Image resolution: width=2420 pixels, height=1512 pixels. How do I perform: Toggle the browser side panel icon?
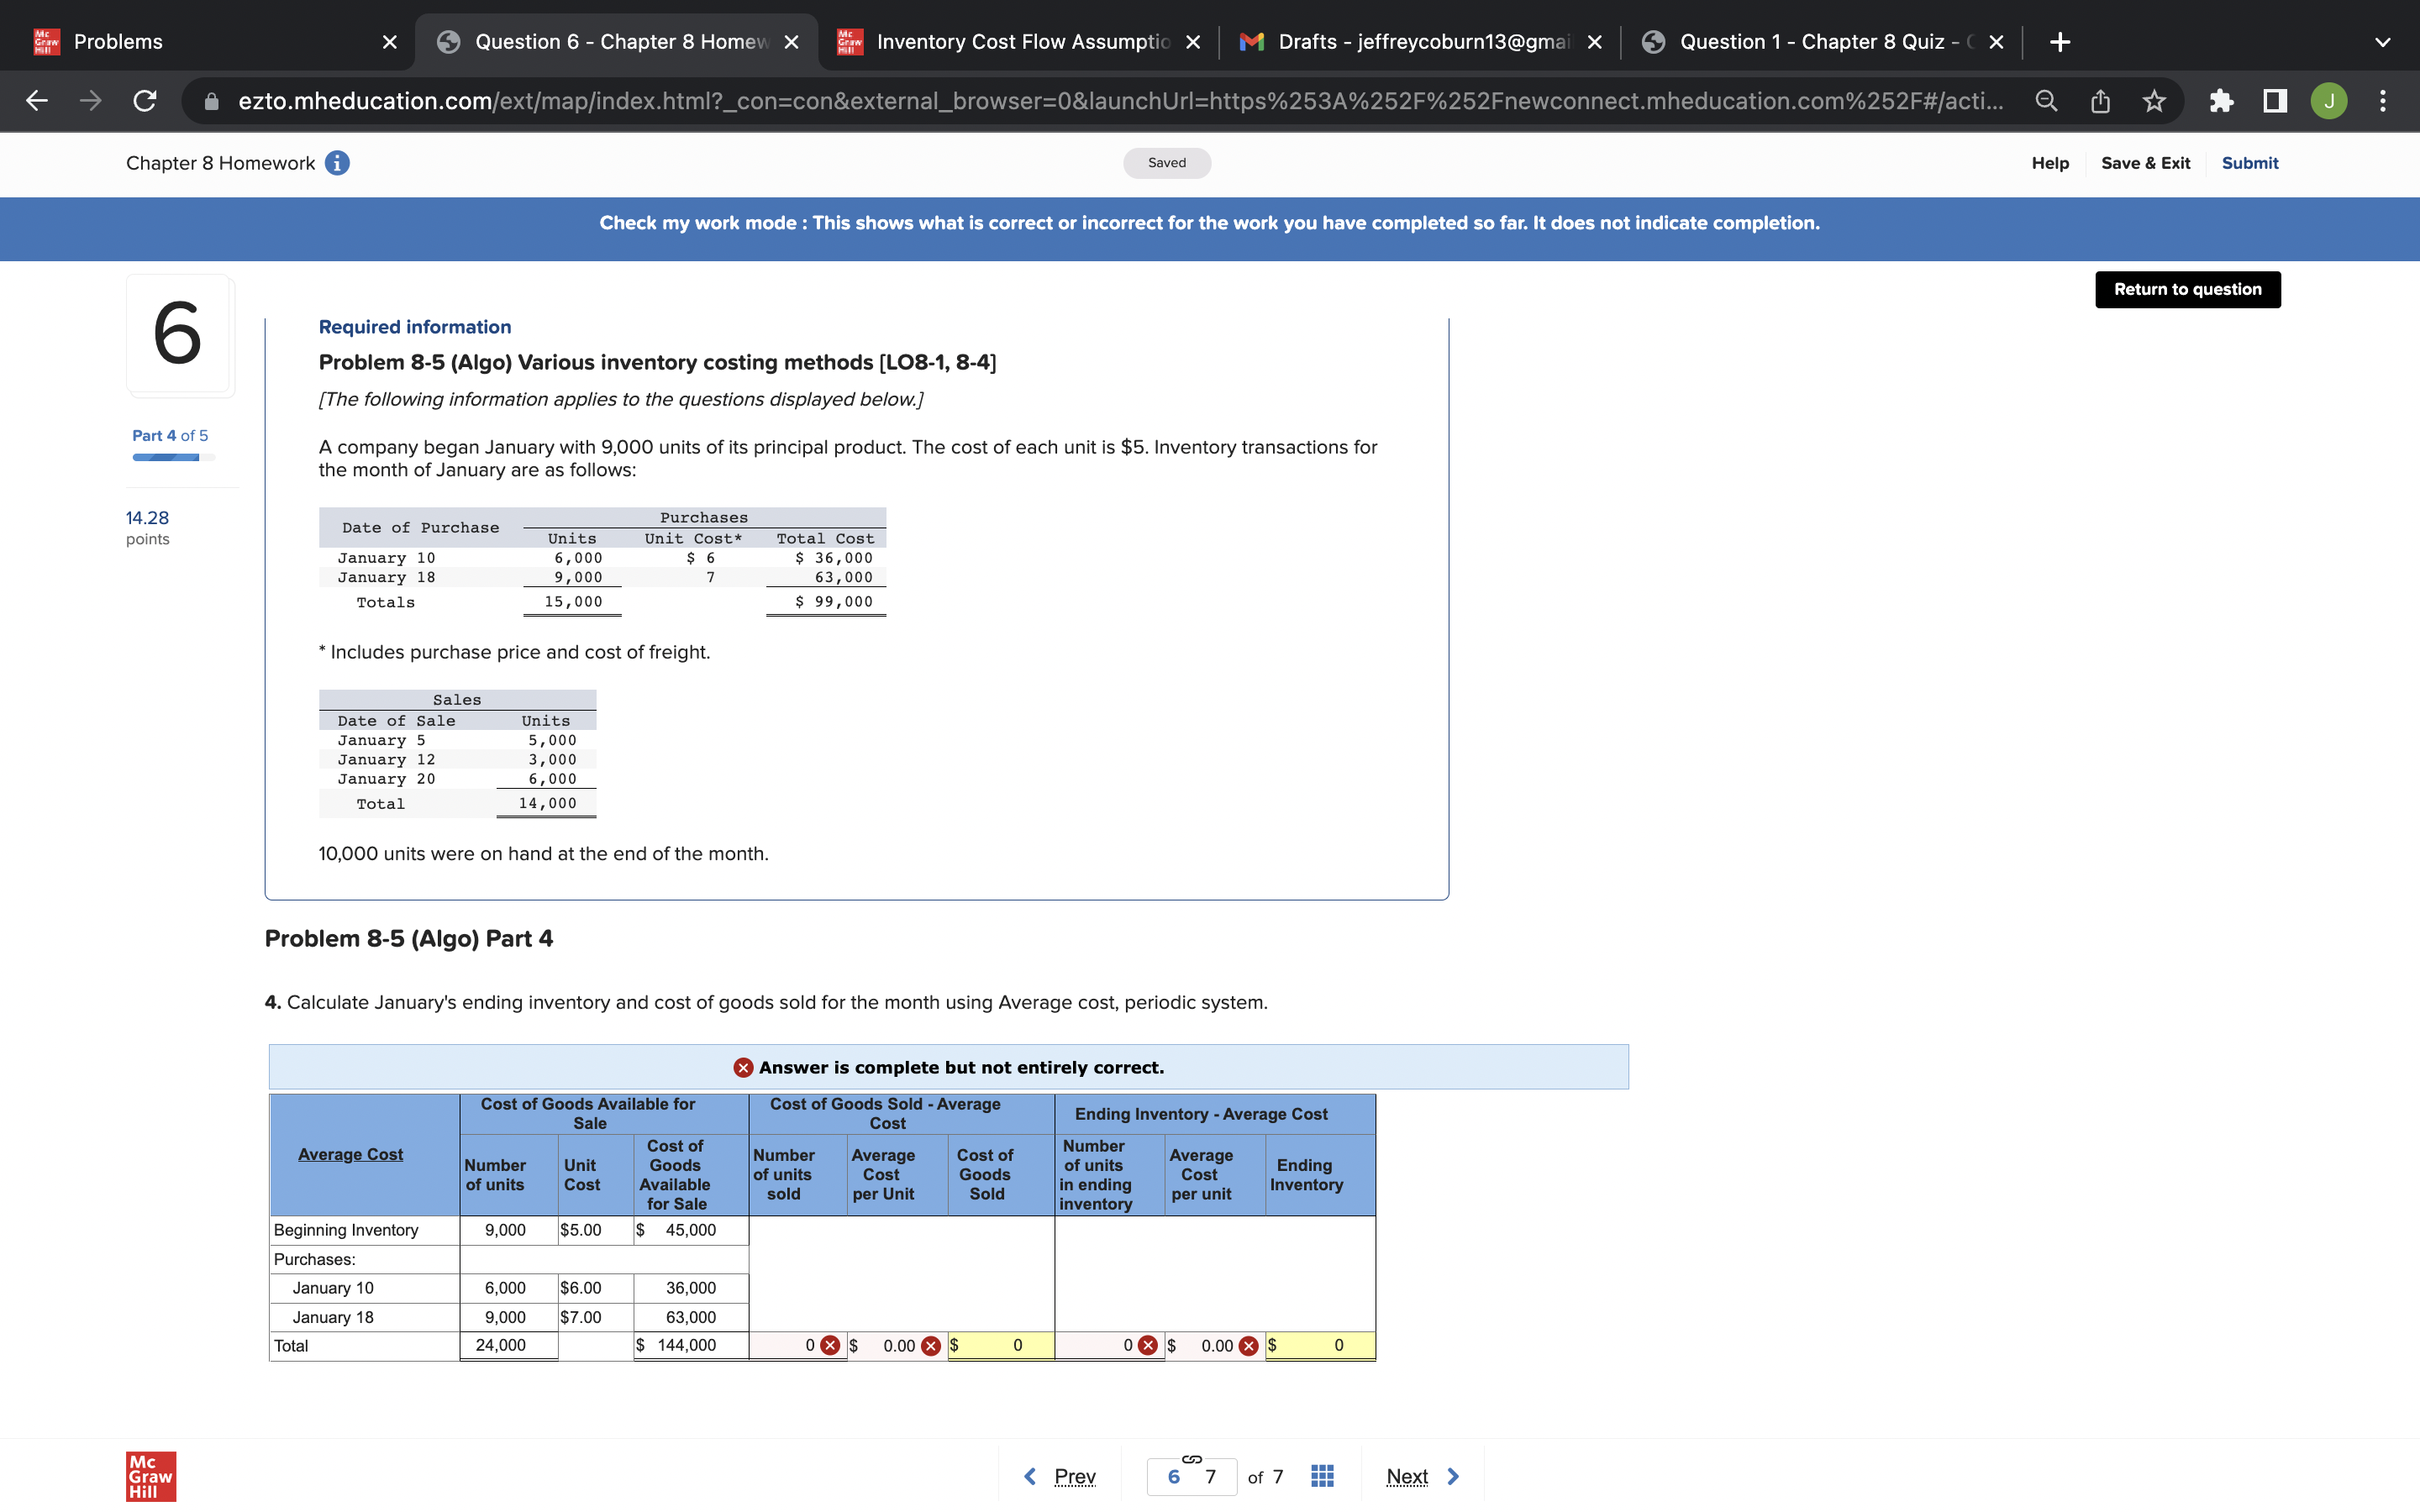[x=2275, y=101]
